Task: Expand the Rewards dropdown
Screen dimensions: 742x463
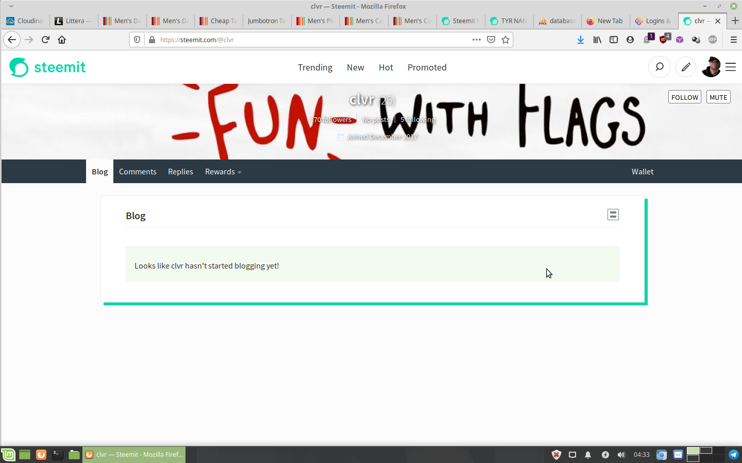Action: [x=223, y=171]
